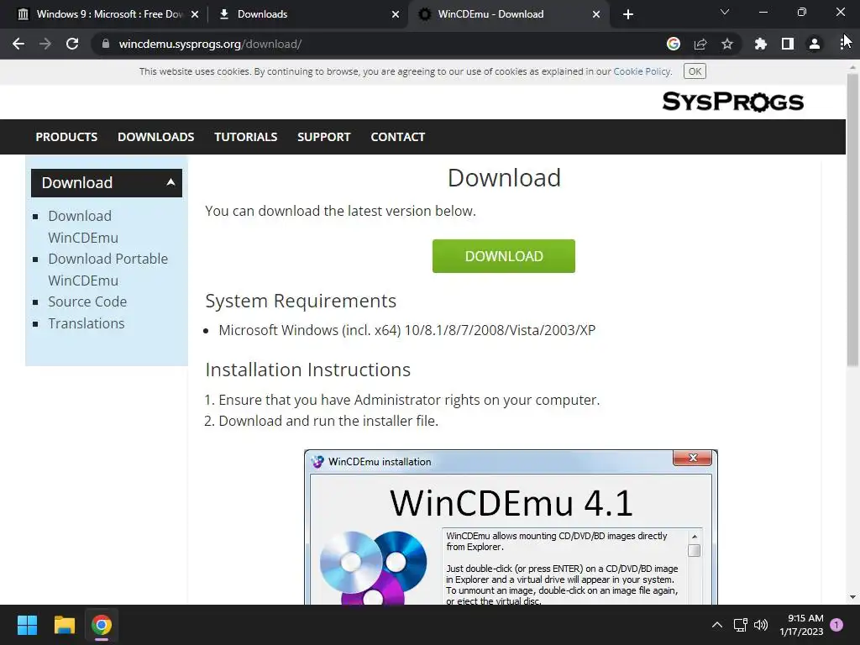
Task: Open Download WinCDEmu sidebar link
Action: [x=83, y=227]
